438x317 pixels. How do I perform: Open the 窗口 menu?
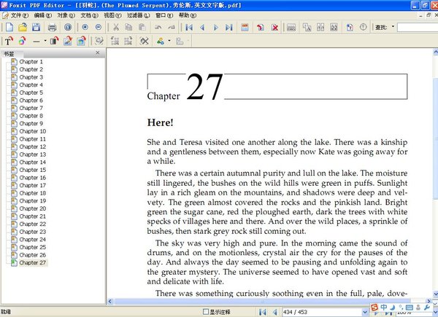164,15
